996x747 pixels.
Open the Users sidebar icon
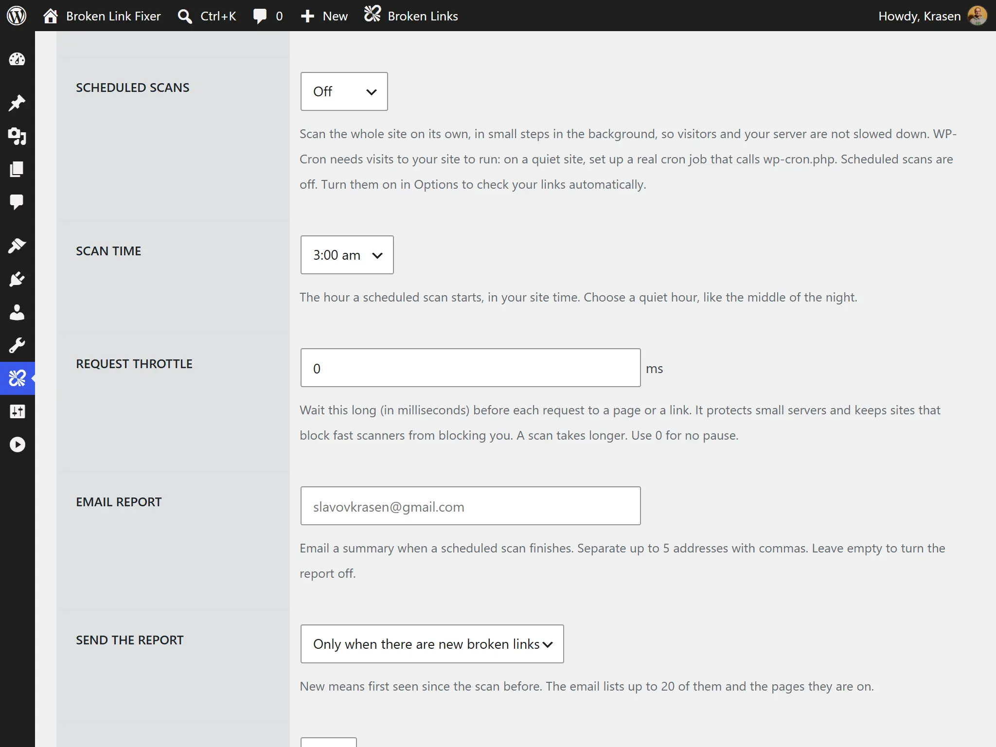tap(17, 312)
